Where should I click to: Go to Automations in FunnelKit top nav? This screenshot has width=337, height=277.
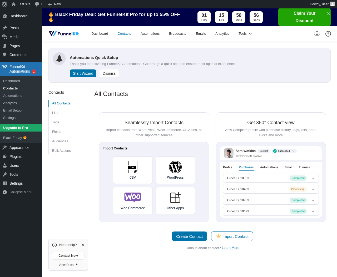150,34
